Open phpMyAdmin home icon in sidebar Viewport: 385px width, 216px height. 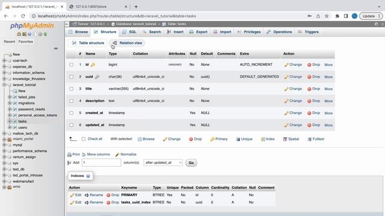pyautogui.click(x=19, y=34)
